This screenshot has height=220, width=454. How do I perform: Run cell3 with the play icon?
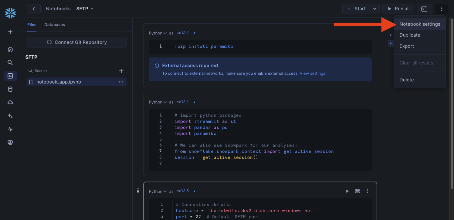(x=347, y=191)
